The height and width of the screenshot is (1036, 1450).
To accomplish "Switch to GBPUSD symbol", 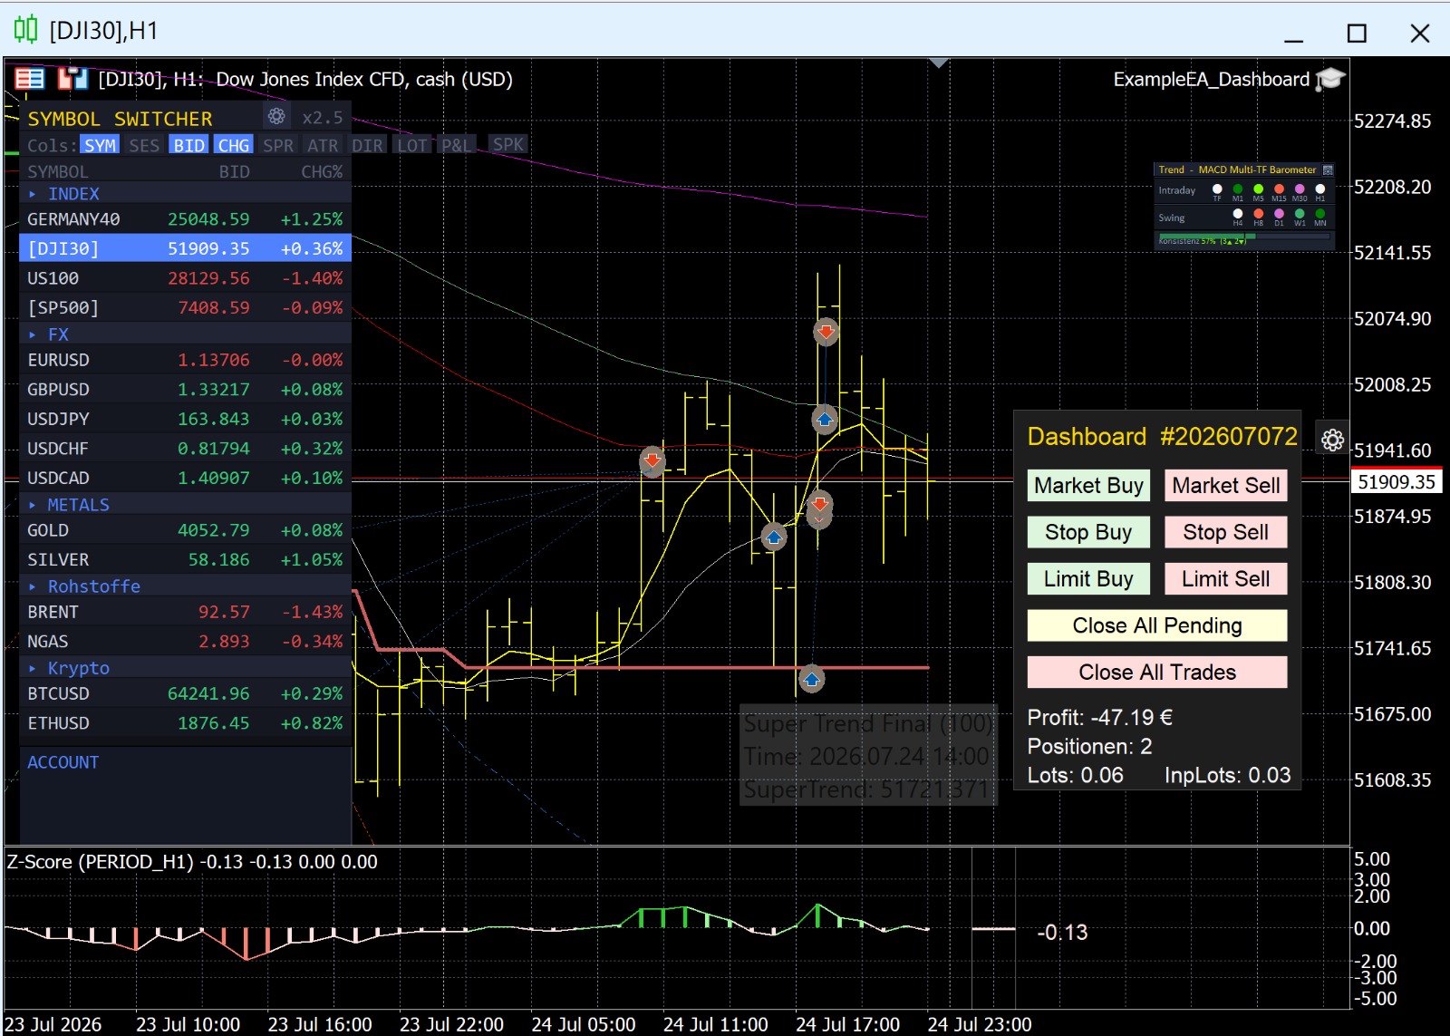I will point(185,389).
